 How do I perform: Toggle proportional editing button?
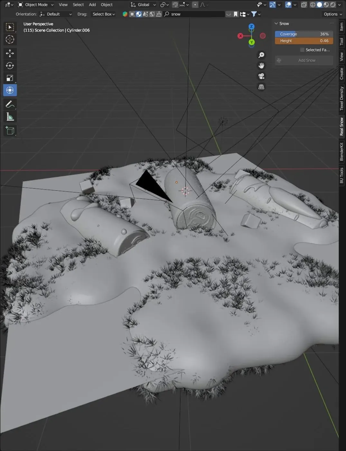pos(195,5)
